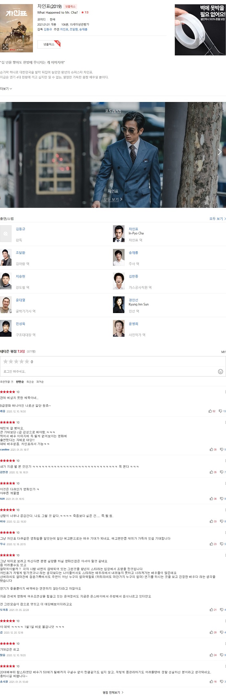Viewport: 226px width, 698px height.
Task: Open director 김동규 profile link
Action: click(x=20, y=229)
